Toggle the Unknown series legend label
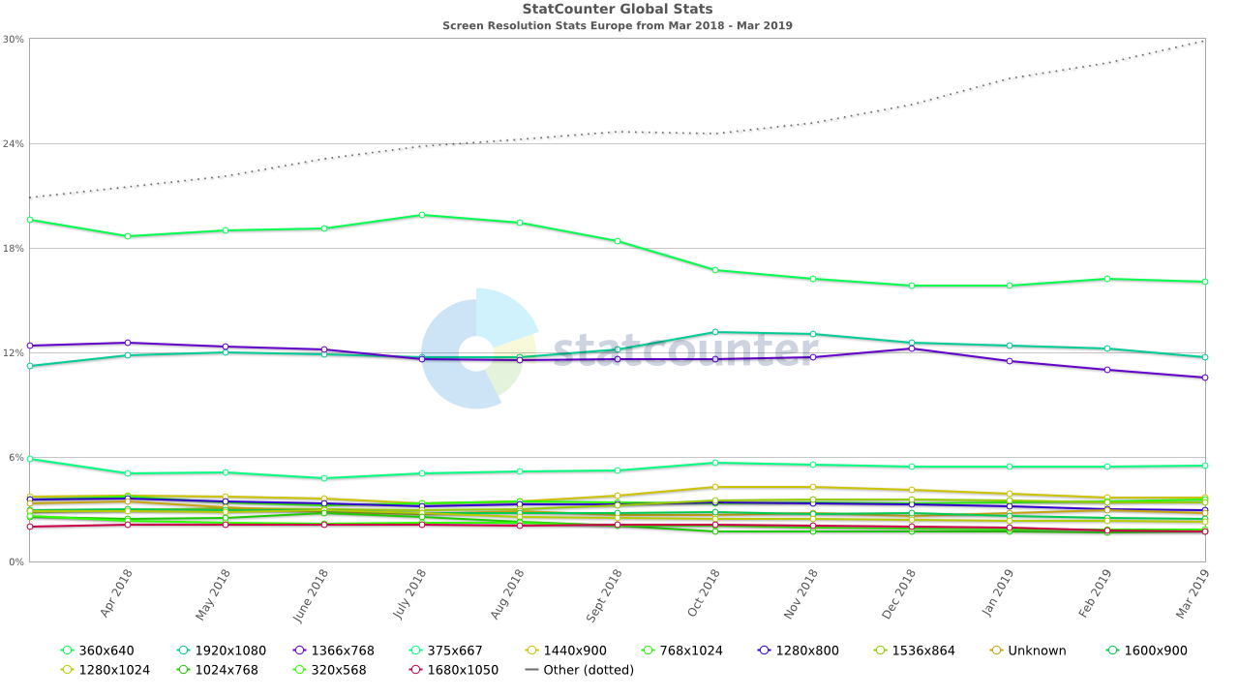The height and width of the screenshot is (697, 1239). tap(1037, 651)
